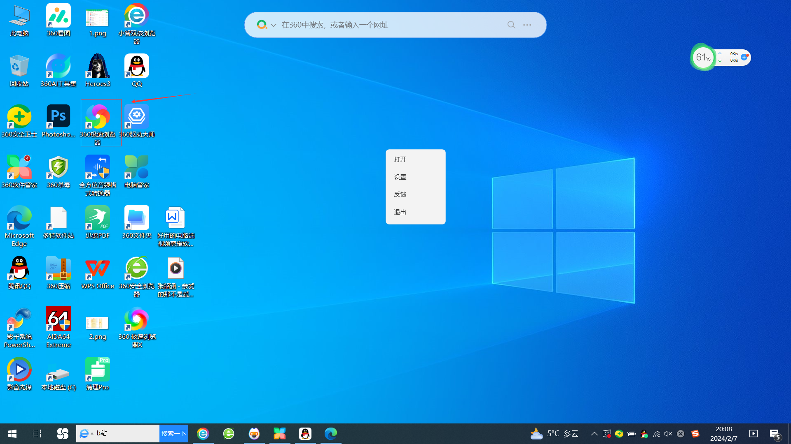Select the 360安全浏览器 desktop shortcut
This screenshot has width=791, height=444.
click(137, 277)
